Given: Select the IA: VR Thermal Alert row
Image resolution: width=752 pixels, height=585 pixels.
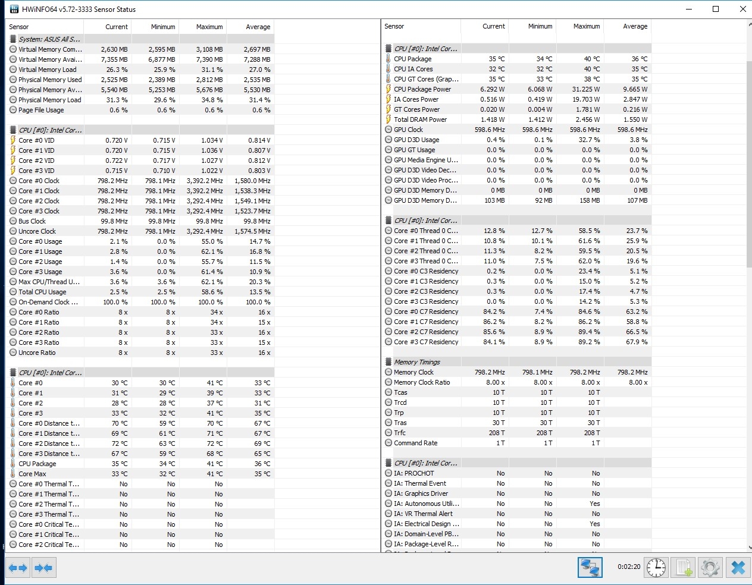Looking at the screenshot, I should [x=516, y=514].
